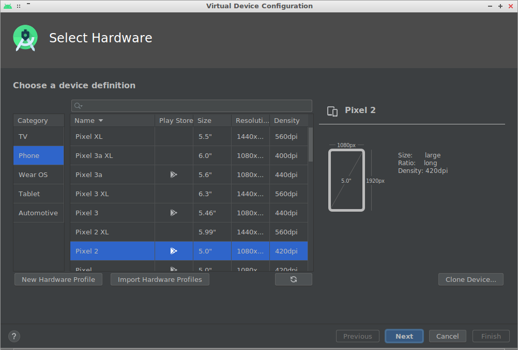This screenshot has width=518, height=350.
Task: Click the Play Store icon in Pixel 3a row
Action: pos(174,174)
